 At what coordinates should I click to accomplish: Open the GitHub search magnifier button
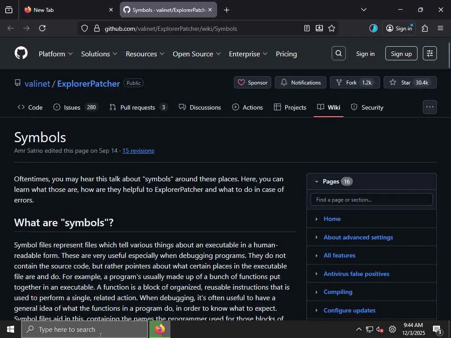(x=339, y=53)
